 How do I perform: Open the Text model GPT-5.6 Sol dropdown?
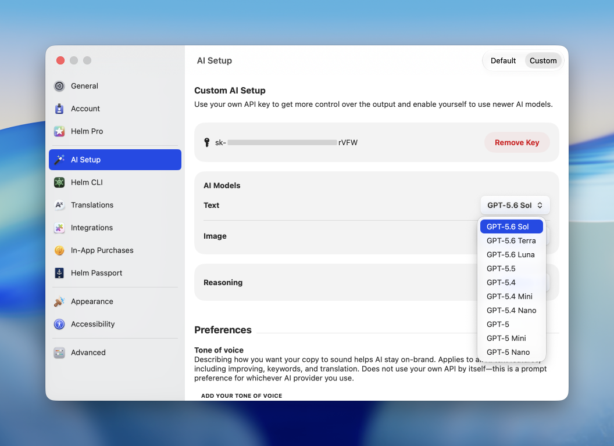[x=515, y=206]
